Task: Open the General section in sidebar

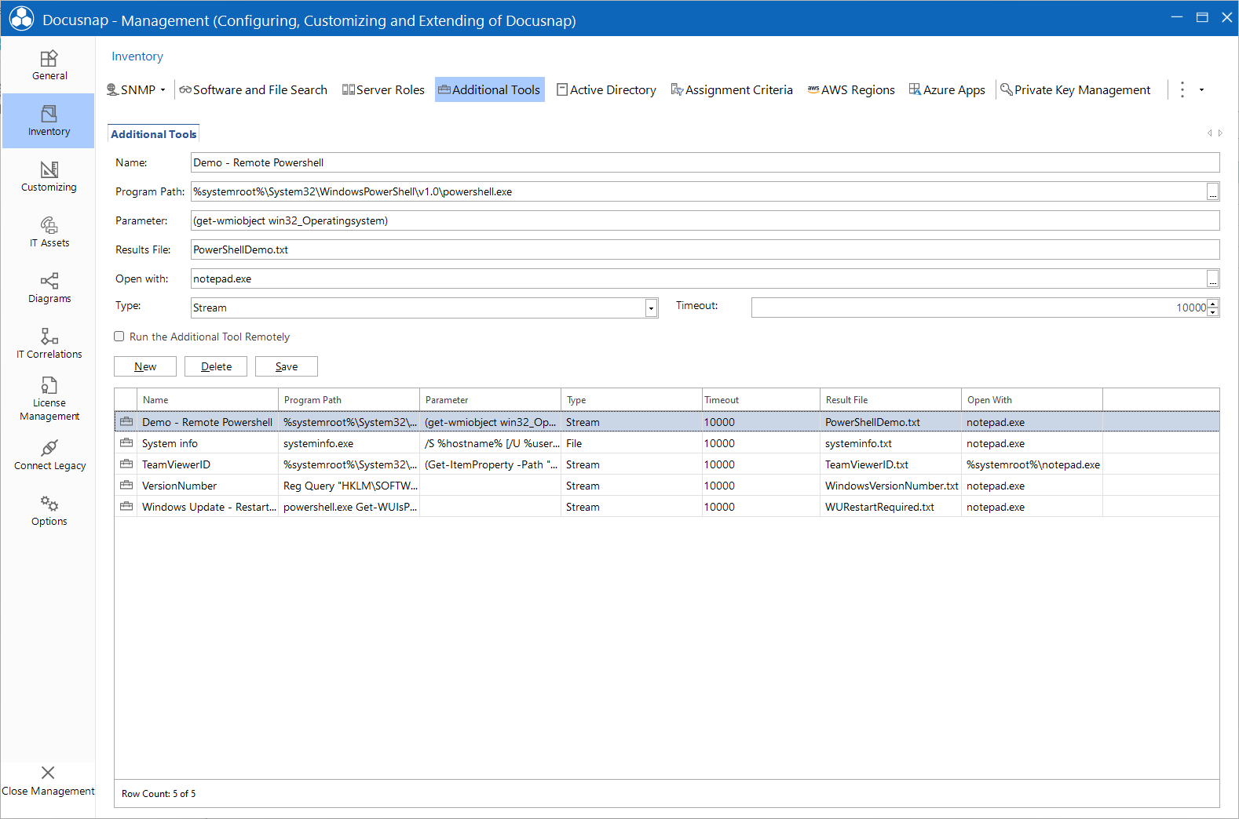Action: click(49, 65)
